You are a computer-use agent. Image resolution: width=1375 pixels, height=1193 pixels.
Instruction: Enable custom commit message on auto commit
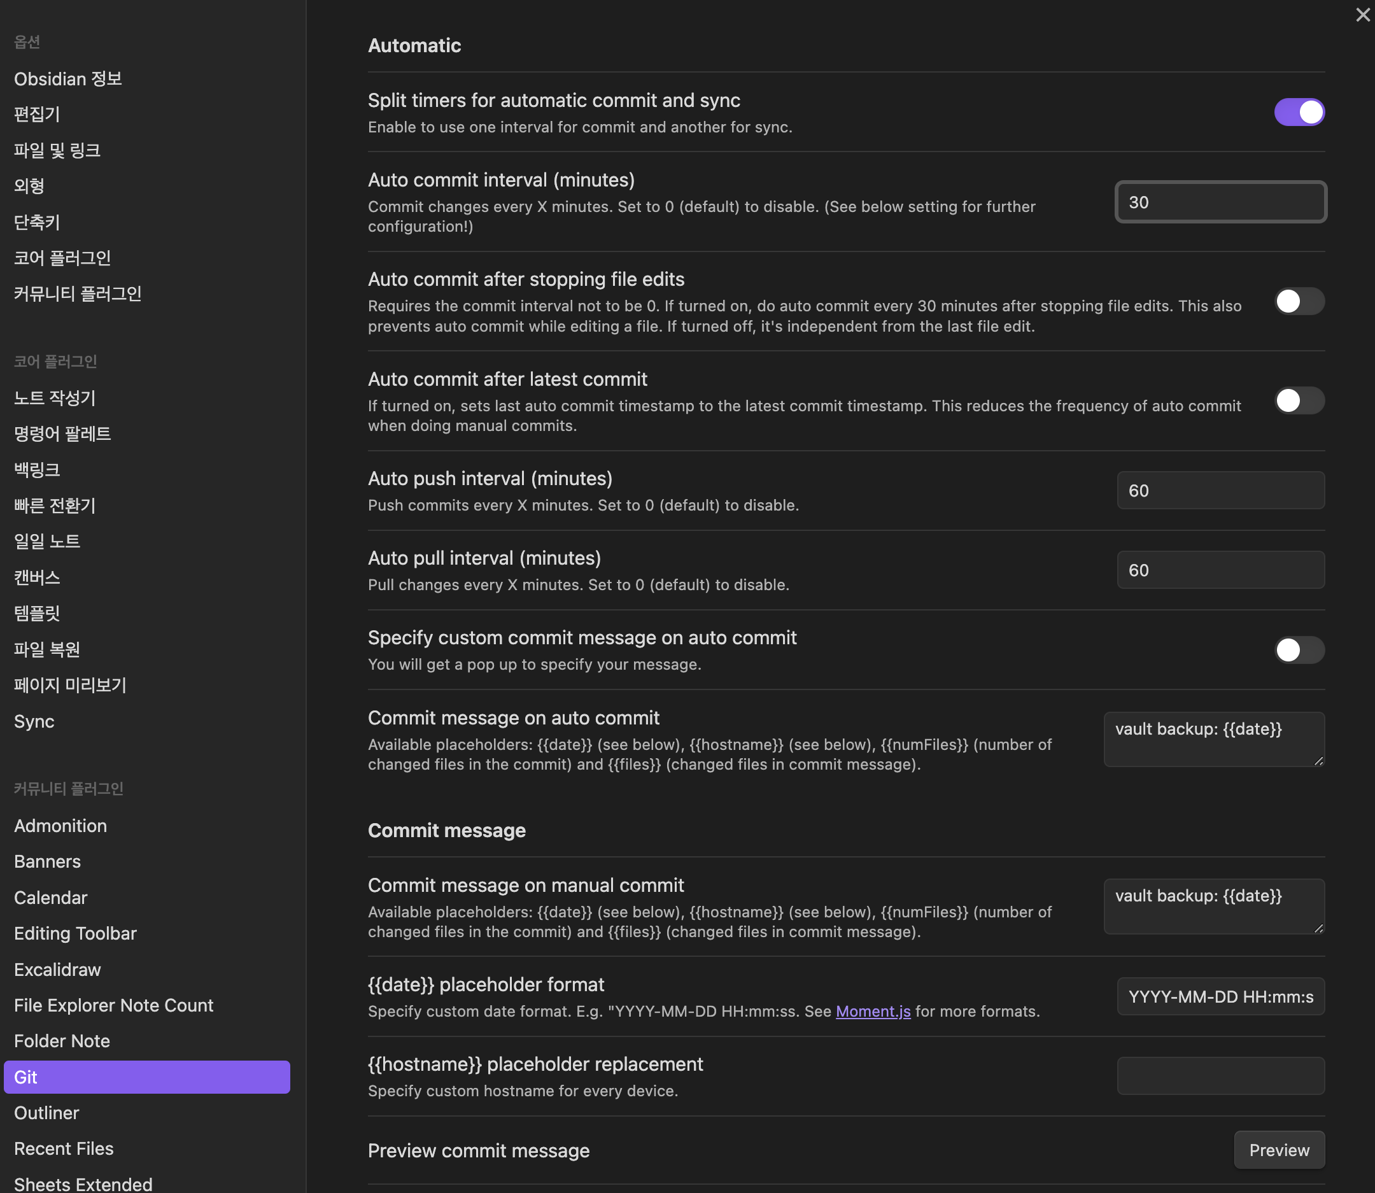(x=1299, y=651)
